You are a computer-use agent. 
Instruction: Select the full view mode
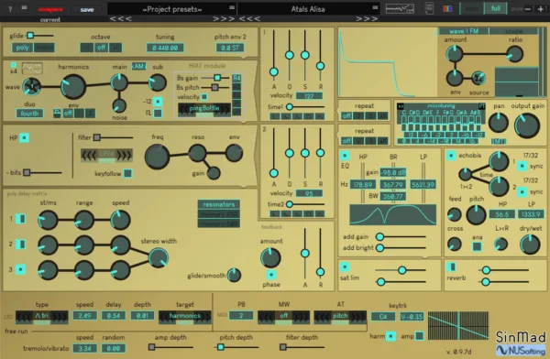495,8
